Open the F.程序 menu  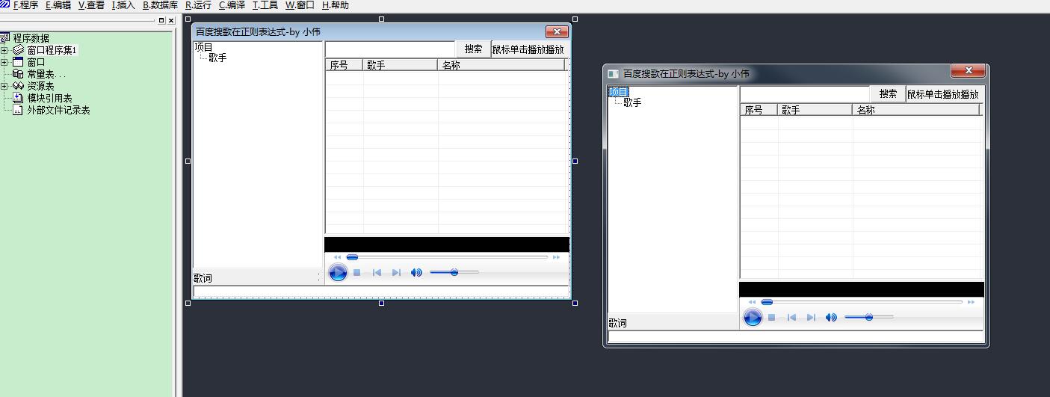[25, 5]
